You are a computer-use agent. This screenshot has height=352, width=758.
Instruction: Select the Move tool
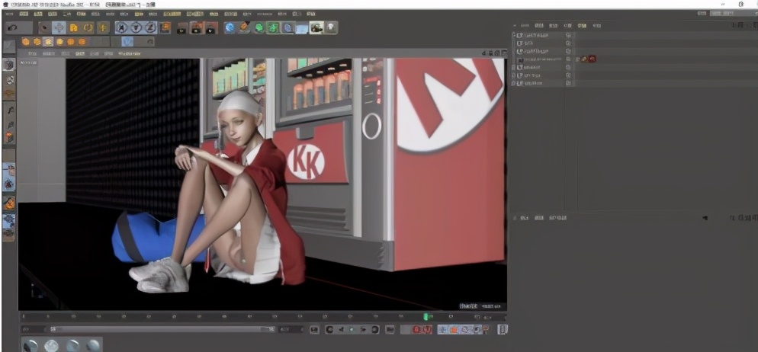pos(58,27)
